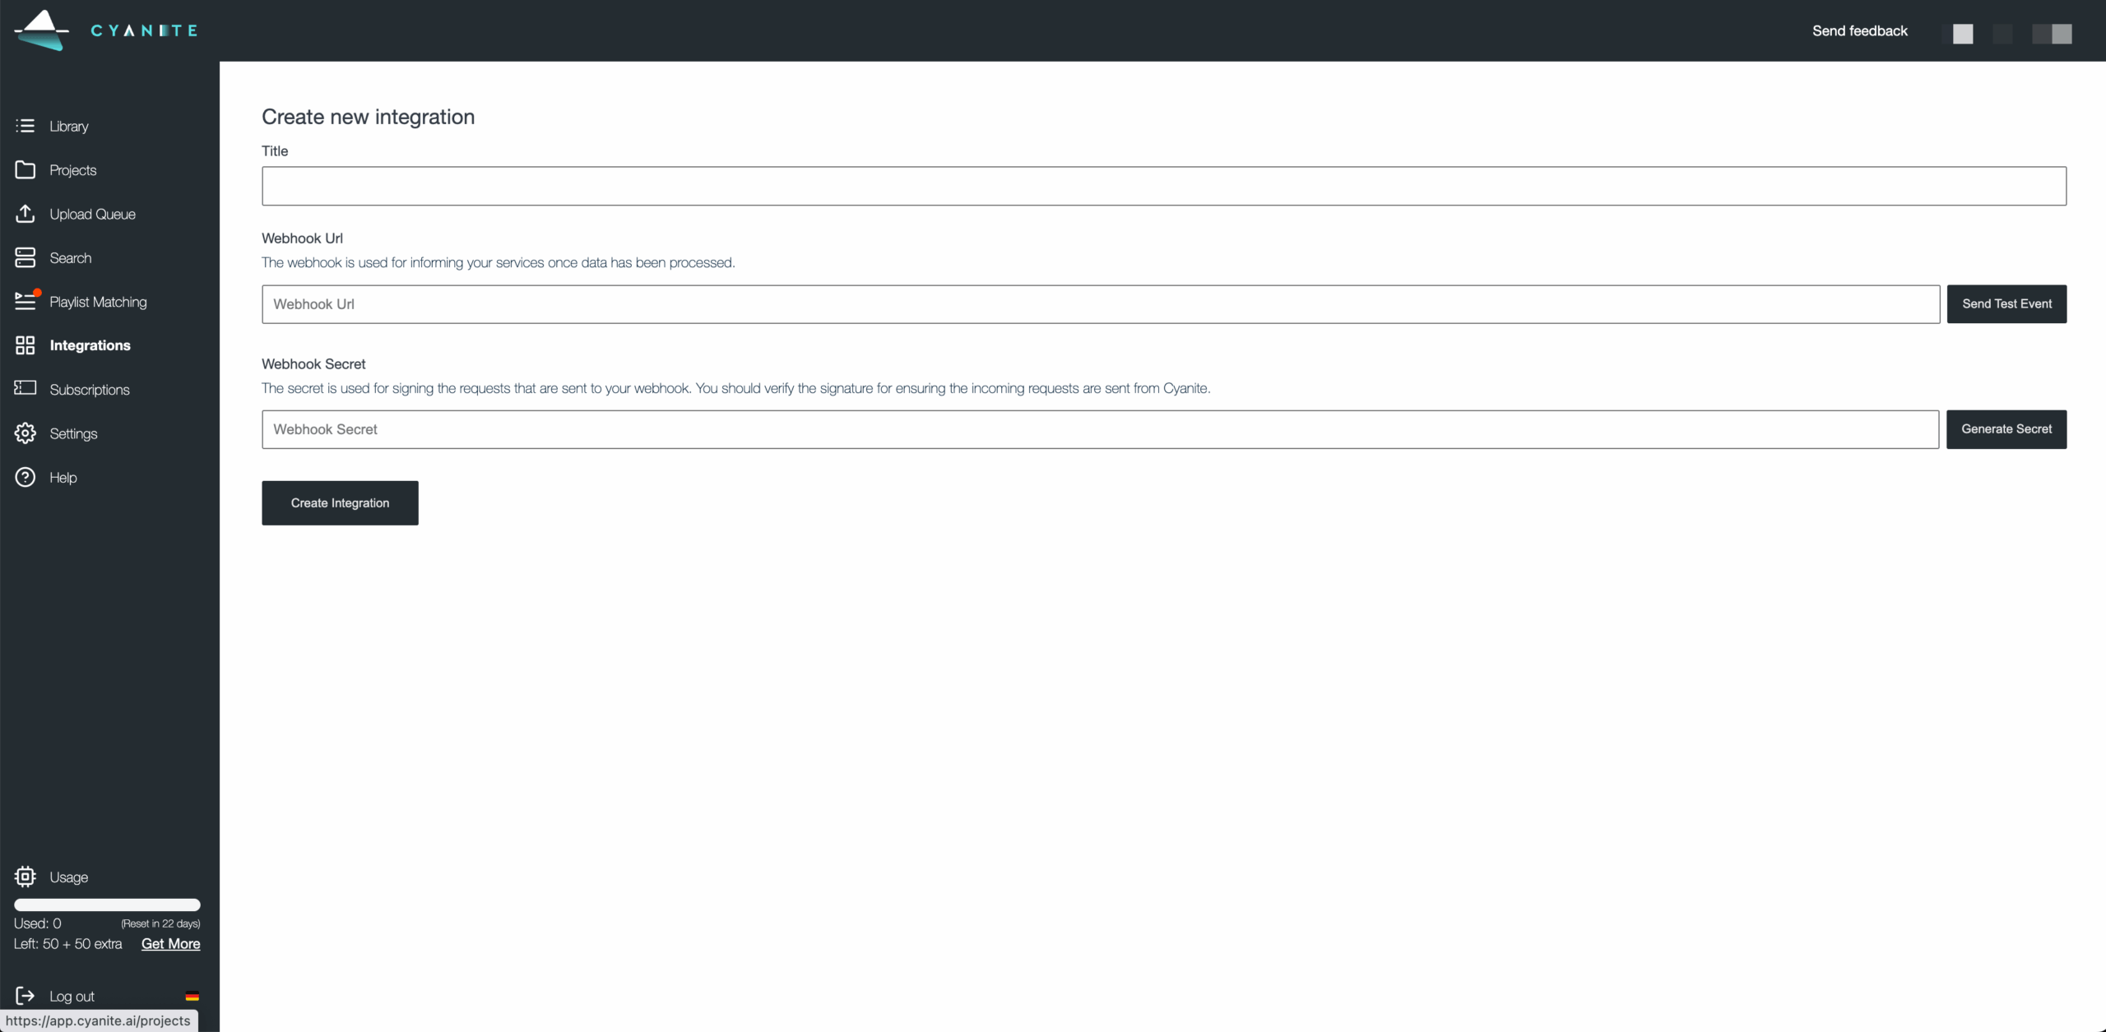This screenshot has width=2106, height=1032.
Task: Log out using the exit arrow icon
Action: click(26, 996)
